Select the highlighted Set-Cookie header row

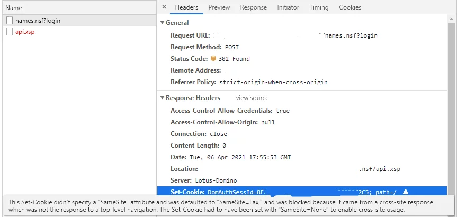[302, 192]
